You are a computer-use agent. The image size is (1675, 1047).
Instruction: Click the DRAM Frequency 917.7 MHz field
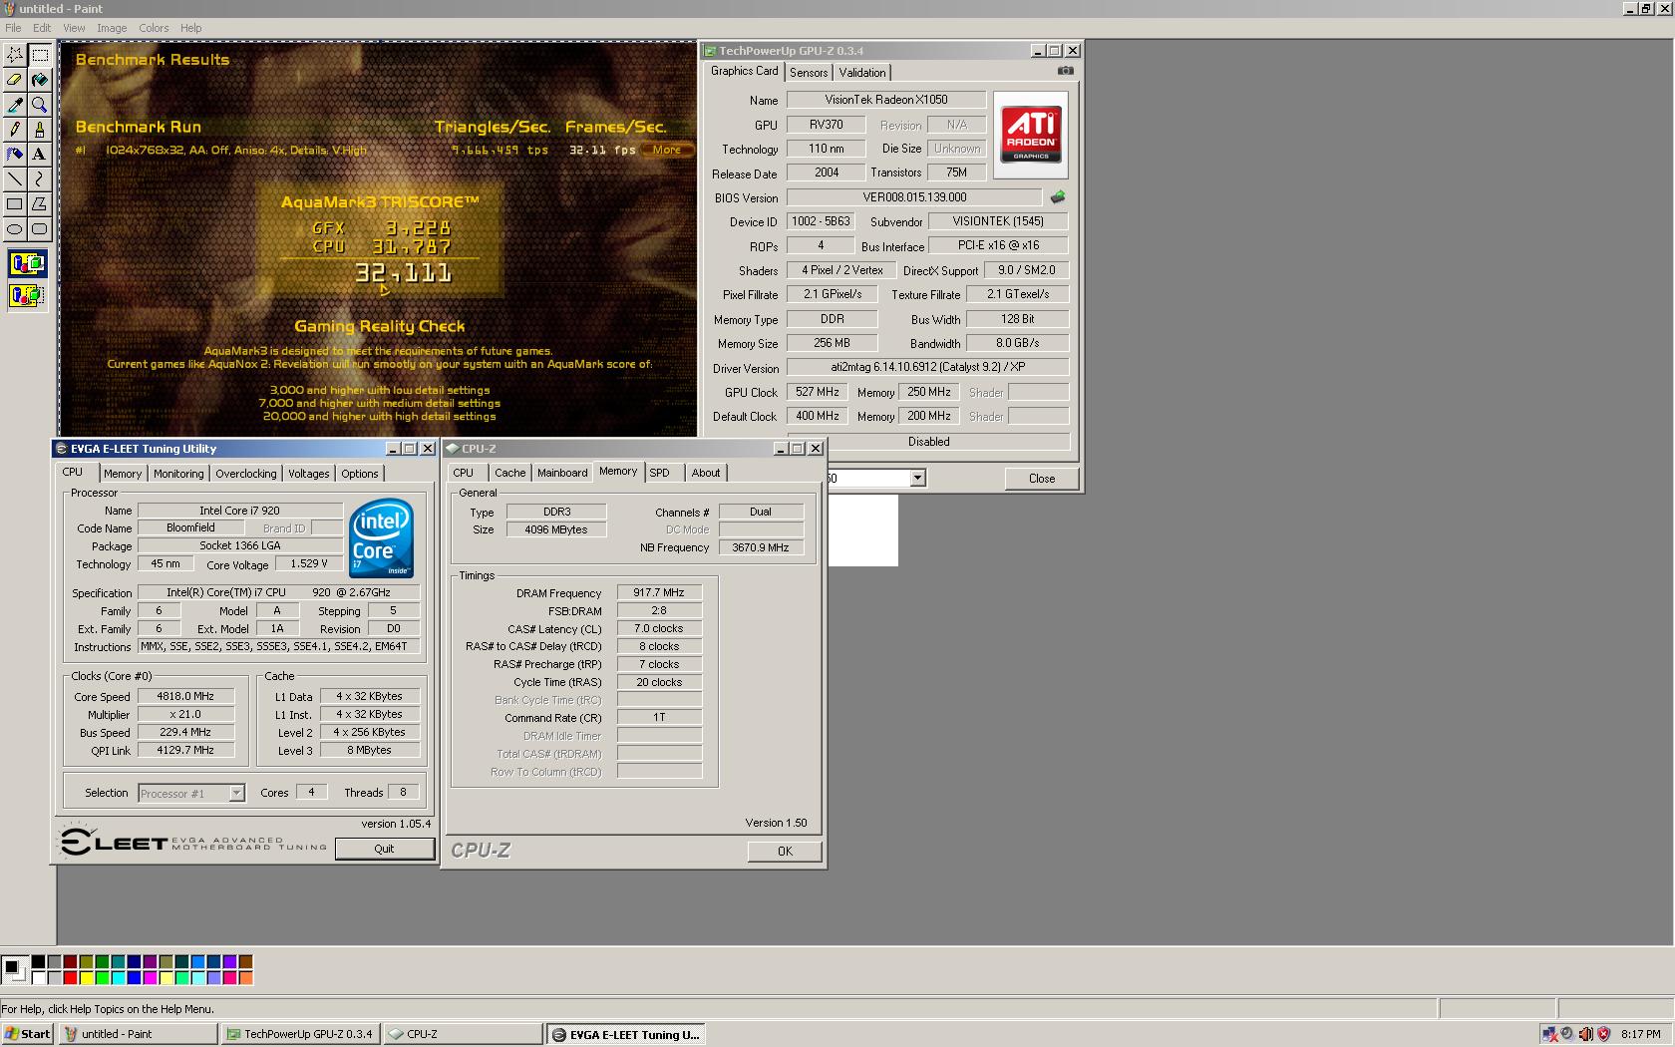659,592
